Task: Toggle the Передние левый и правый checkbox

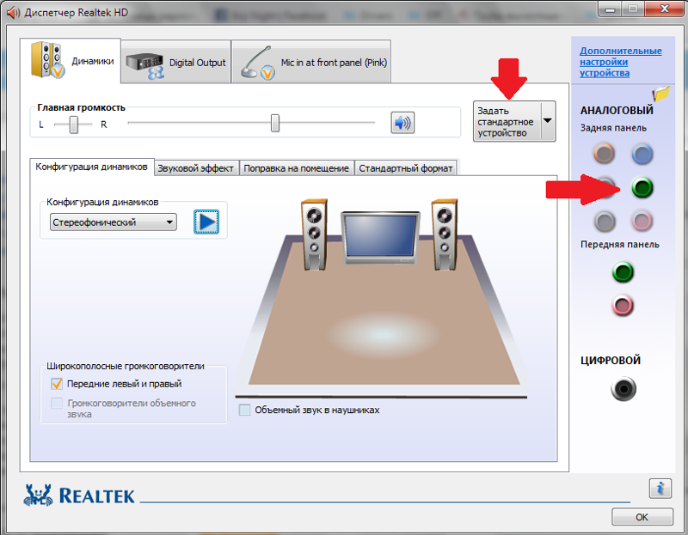Action: (x=57, y=384)
